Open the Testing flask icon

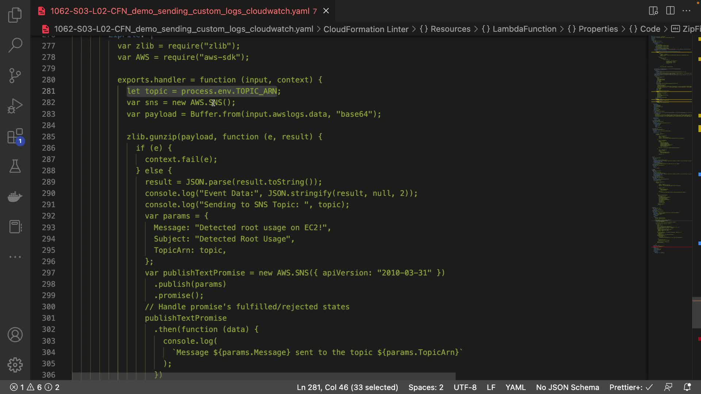(x=15, y=166)
